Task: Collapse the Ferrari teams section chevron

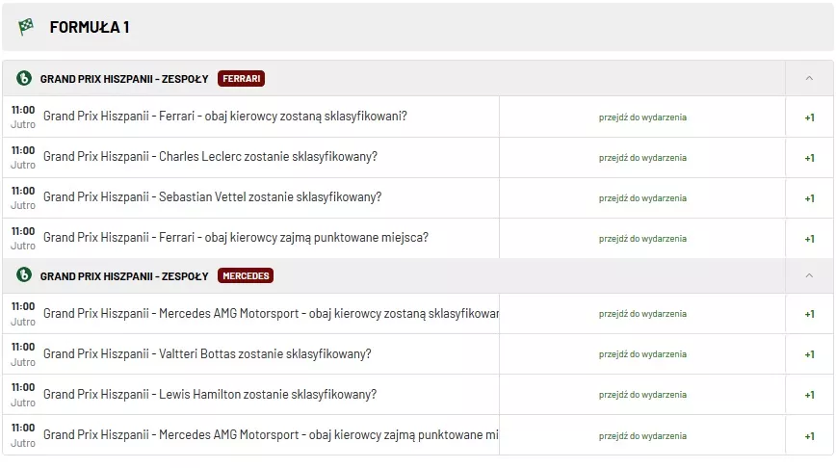Action: tap(809, 78)
